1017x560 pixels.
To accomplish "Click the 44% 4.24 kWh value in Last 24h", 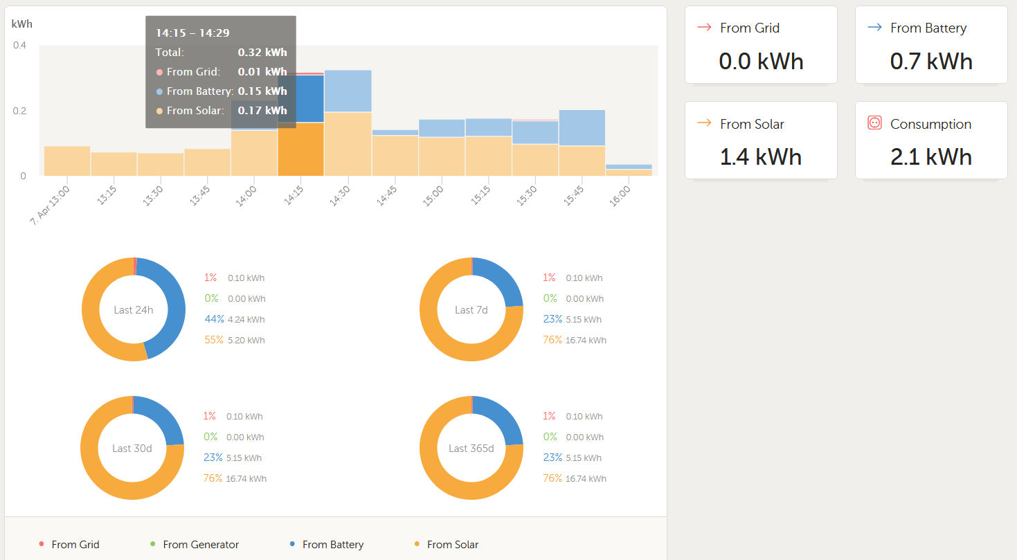I will coord(235,319).
